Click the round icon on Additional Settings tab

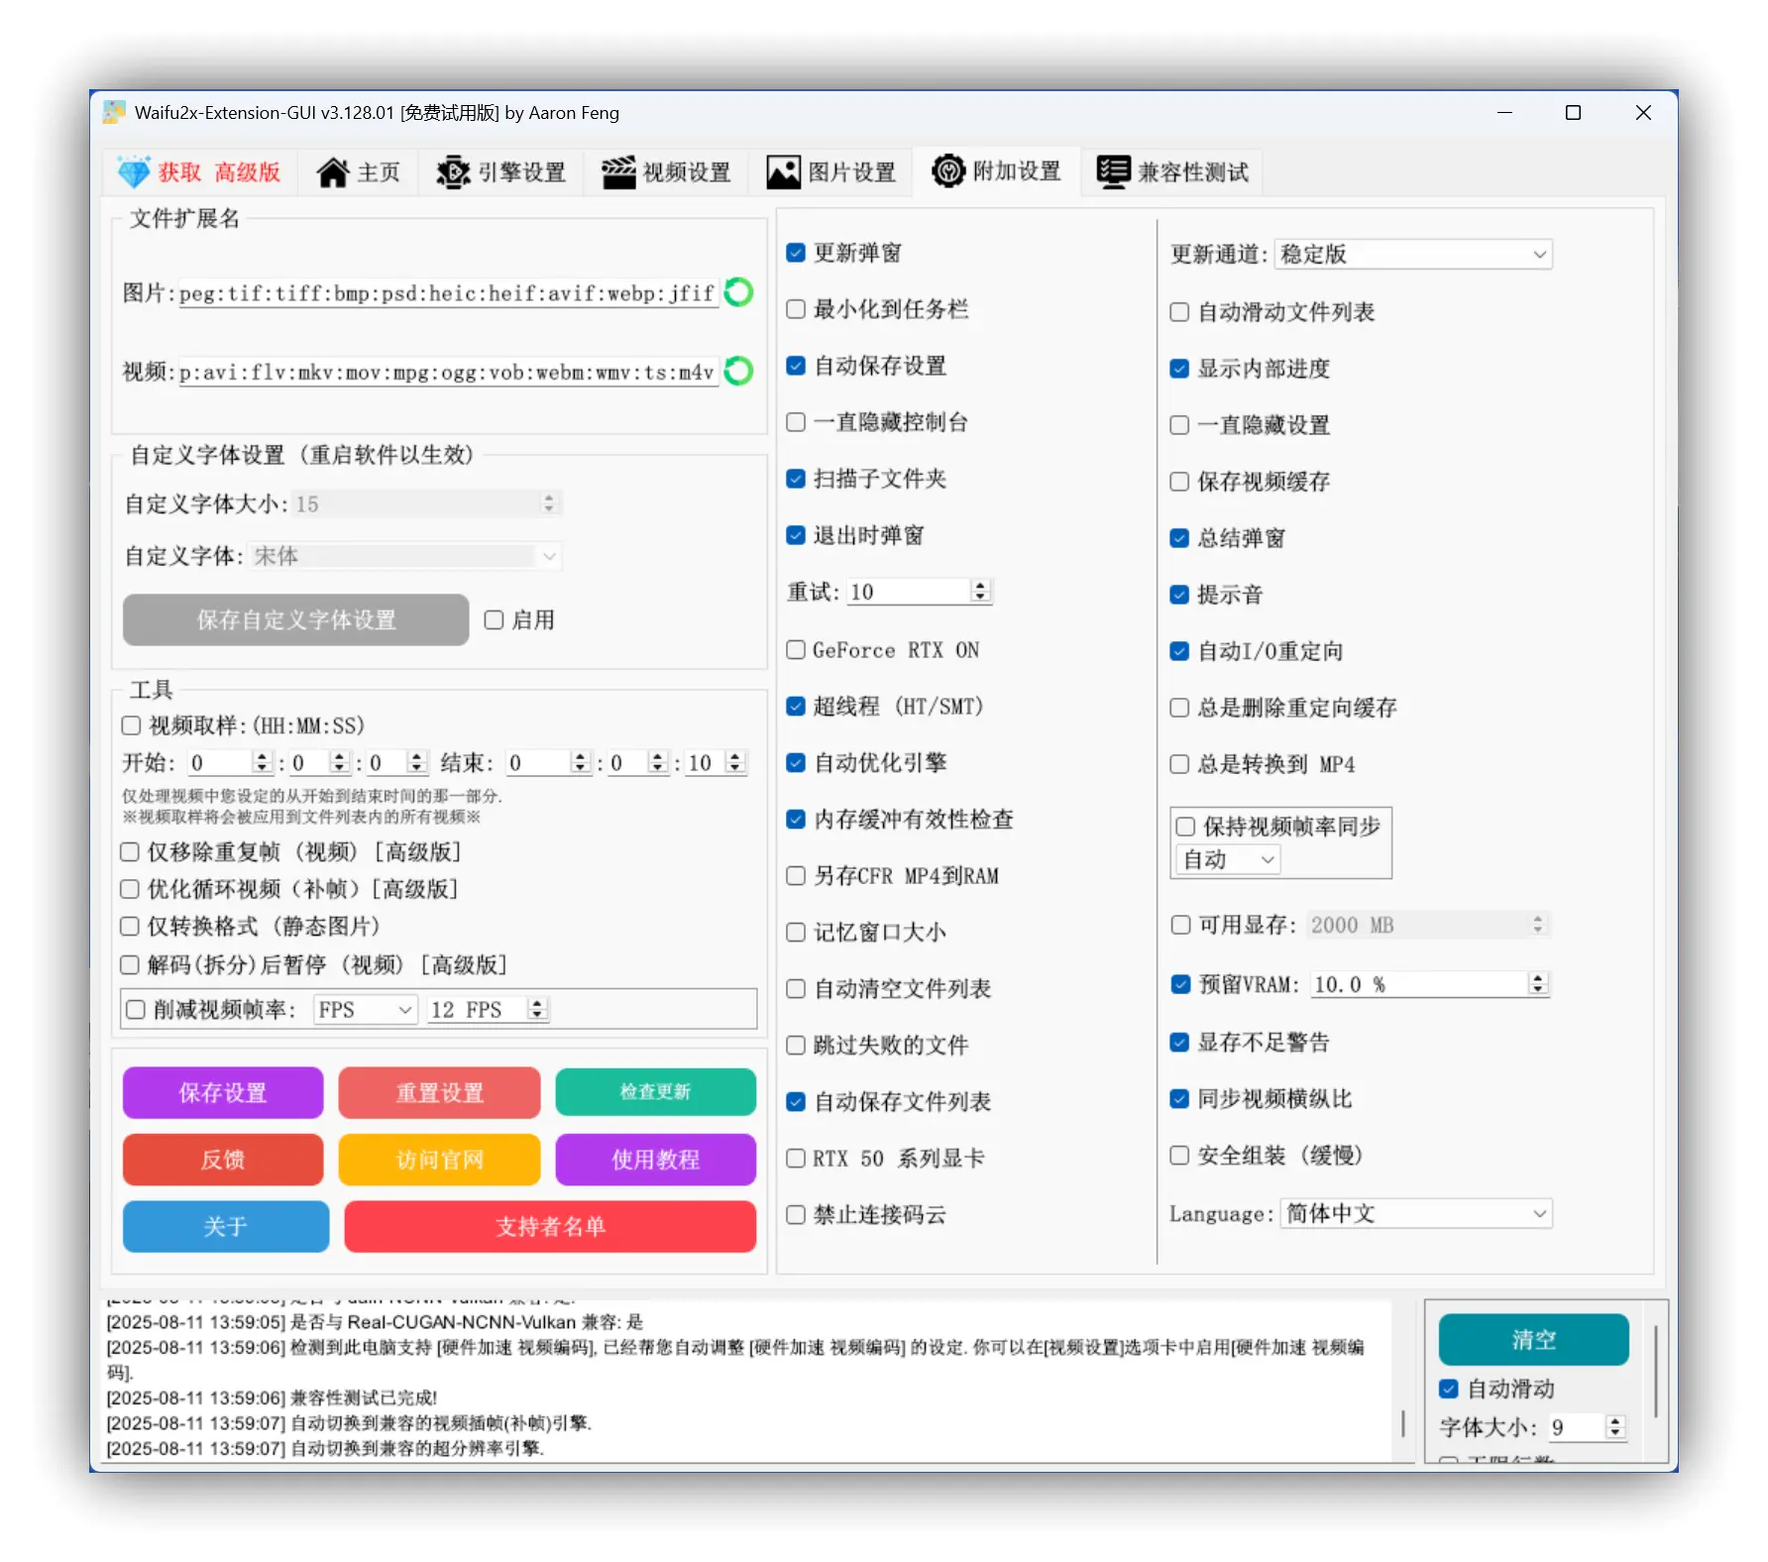[x=948, y=171]
